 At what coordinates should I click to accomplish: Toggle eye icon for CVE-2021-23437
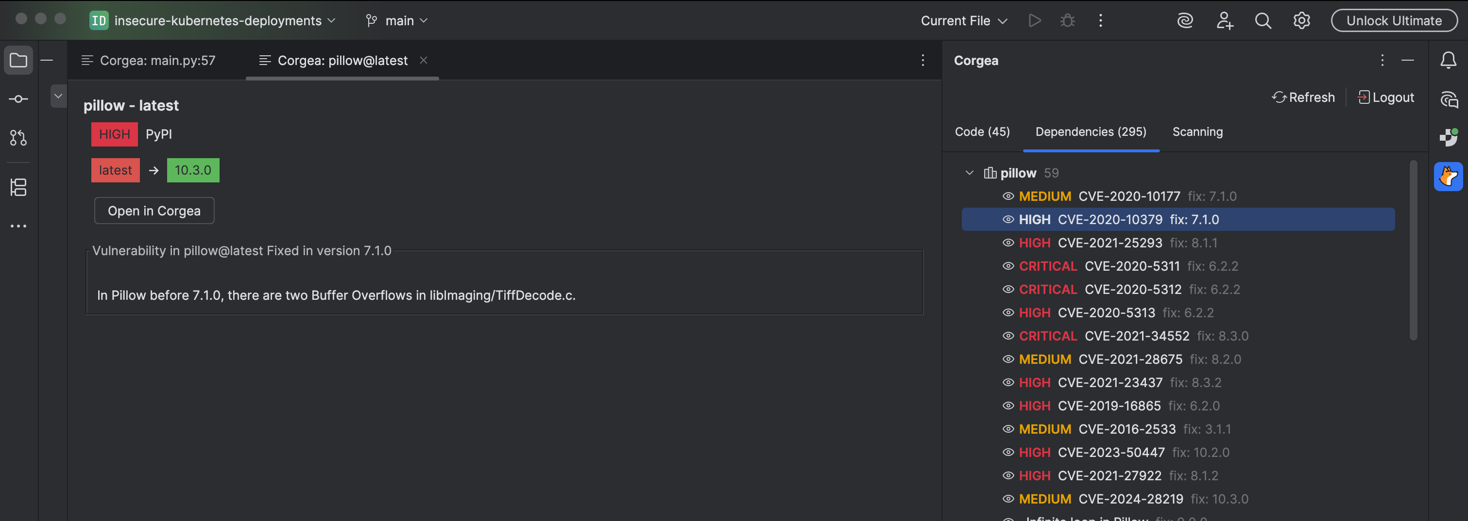pos(1008,383)
